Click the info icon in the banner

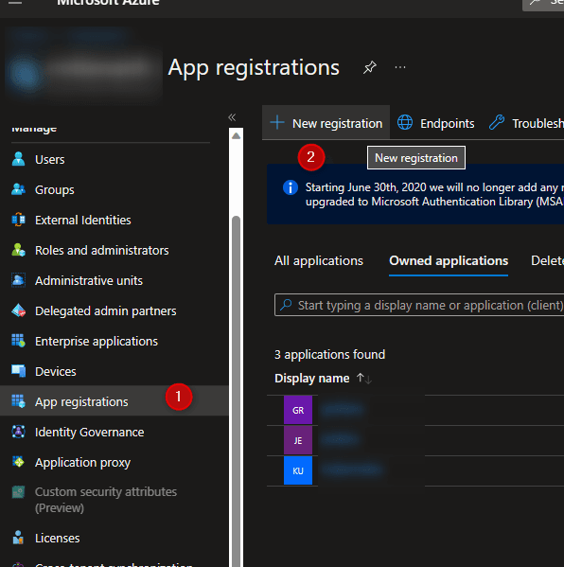(x=291, y=187)
